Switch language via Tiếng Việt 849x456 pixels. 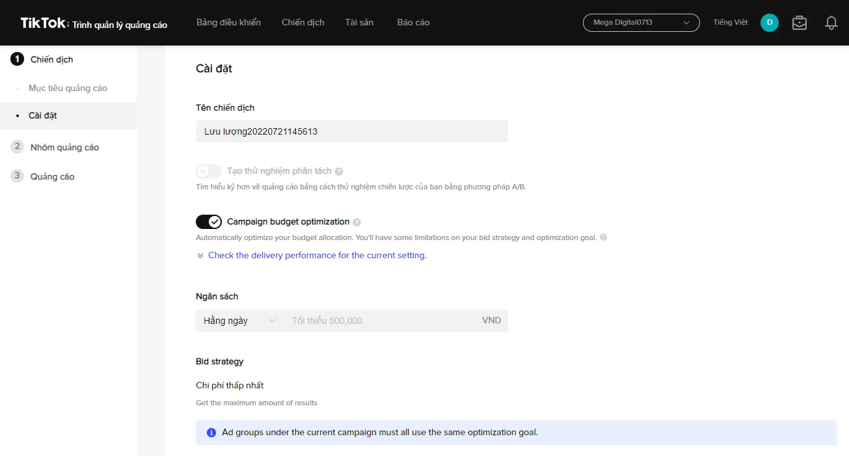pos(731,23)
